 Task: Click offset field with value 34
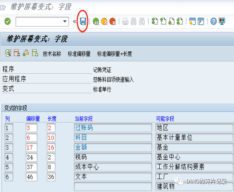coord(32,157)
